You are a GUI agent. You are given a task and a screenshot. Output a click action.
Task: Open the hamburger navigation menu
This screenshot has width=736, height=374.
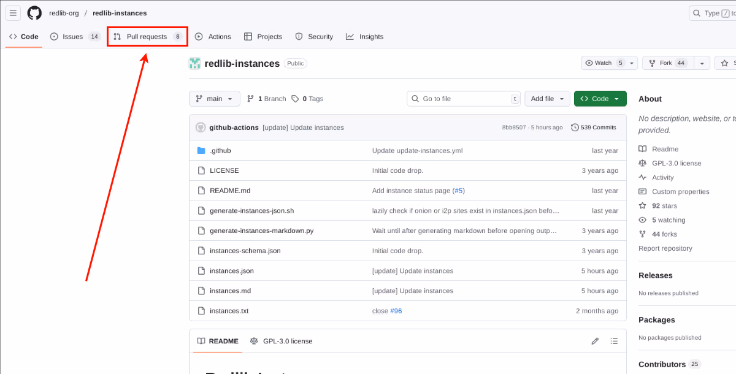tap(13, 13)
